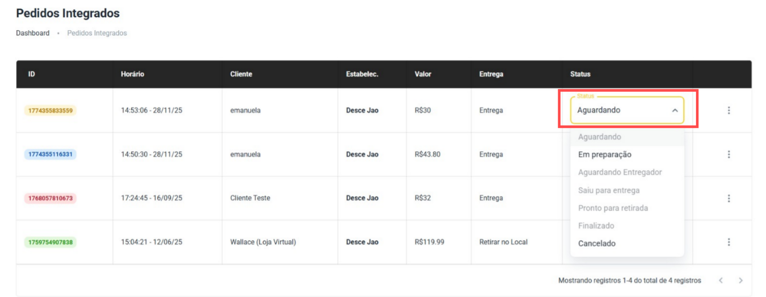Pick 'Finalizado' status option
Viewport: 766px width, 297px height.
tap(596, 226)
